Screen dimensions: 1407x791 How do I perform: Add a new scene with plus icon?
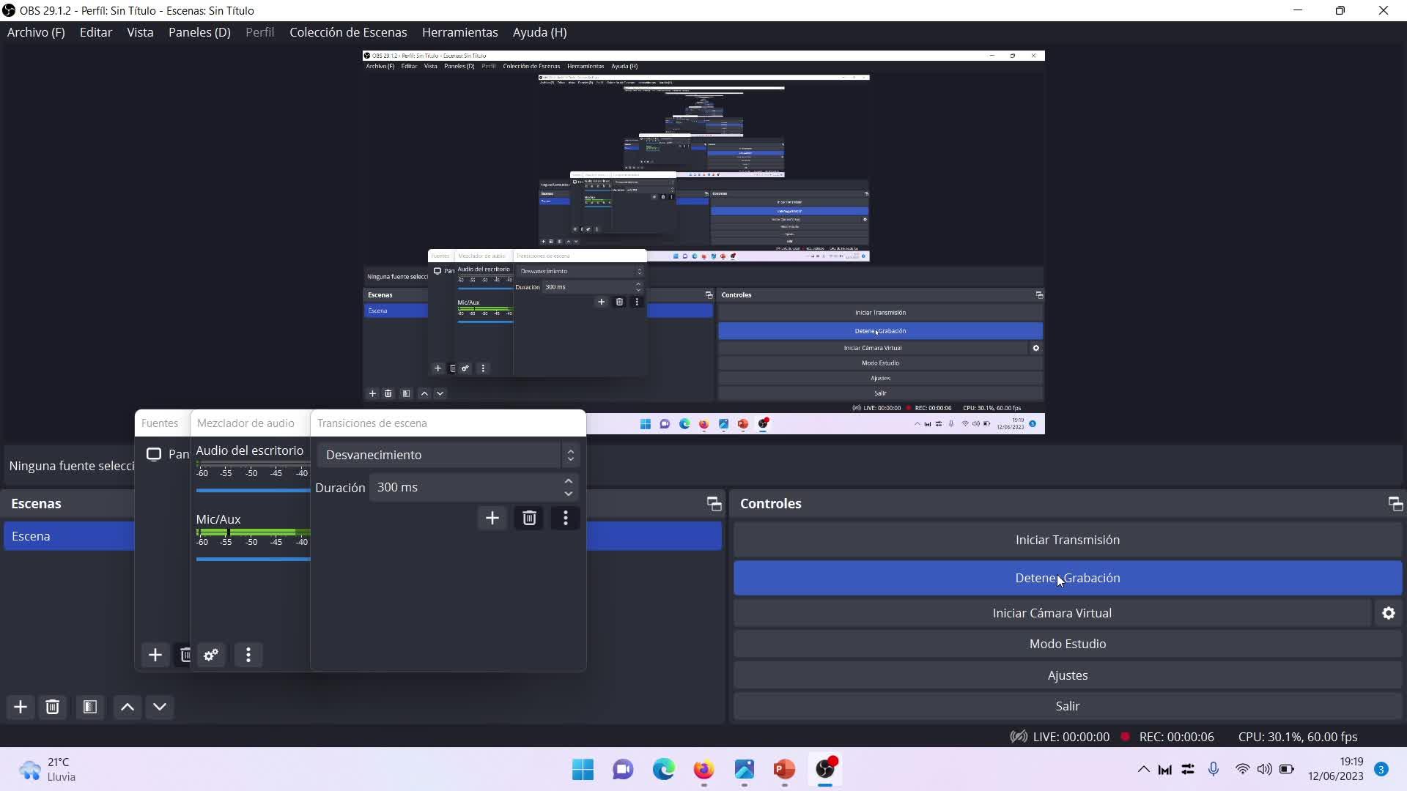pyautogui.click(x=21, y=707)
